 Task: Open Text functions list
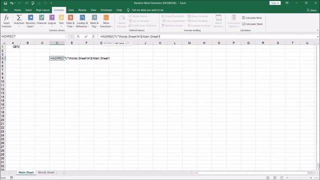coord(61,21)
